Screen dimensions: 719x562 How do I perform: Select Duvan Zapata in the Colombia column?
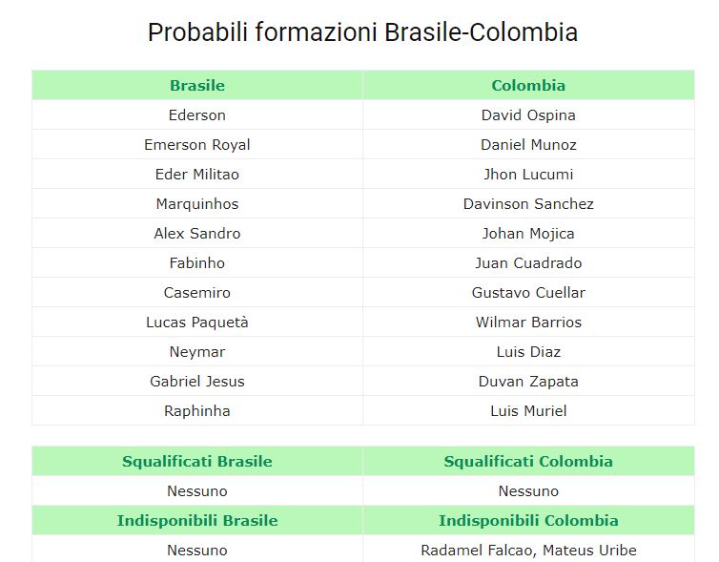click(x=528, y=382)
